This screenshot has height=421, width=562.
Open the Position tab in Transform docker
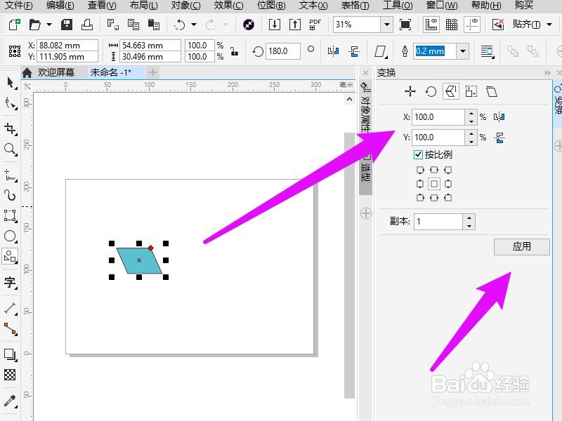410,91
